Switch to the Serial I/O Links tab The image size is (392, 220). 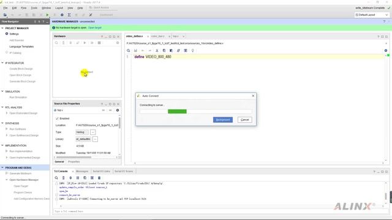pyautogui.click(x=102, y=171)
